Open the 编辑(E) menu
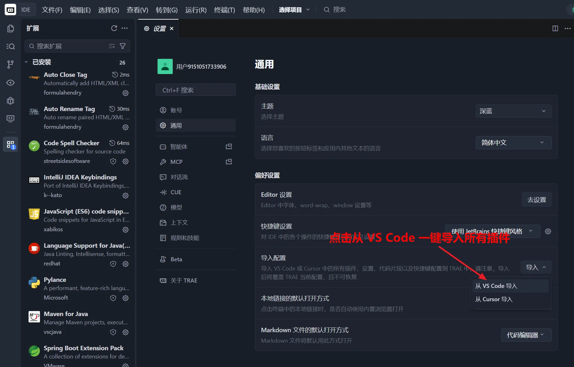 (80, 10)
